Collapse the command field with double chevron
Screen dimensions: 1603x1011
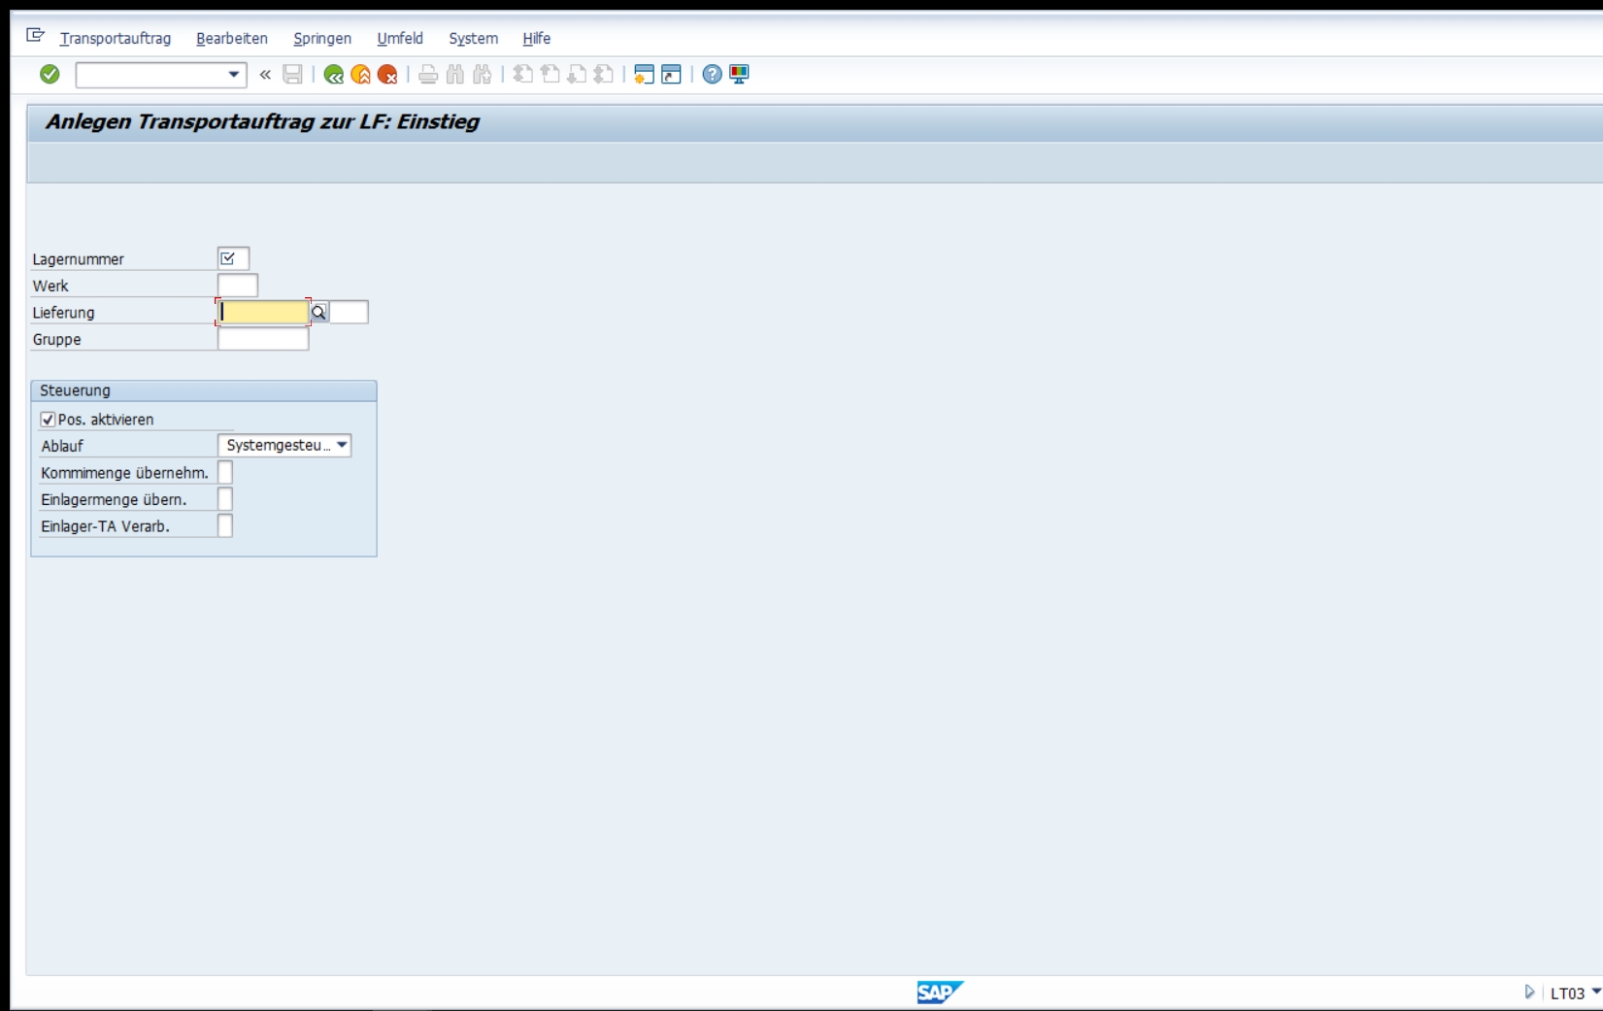coord(265,74)
